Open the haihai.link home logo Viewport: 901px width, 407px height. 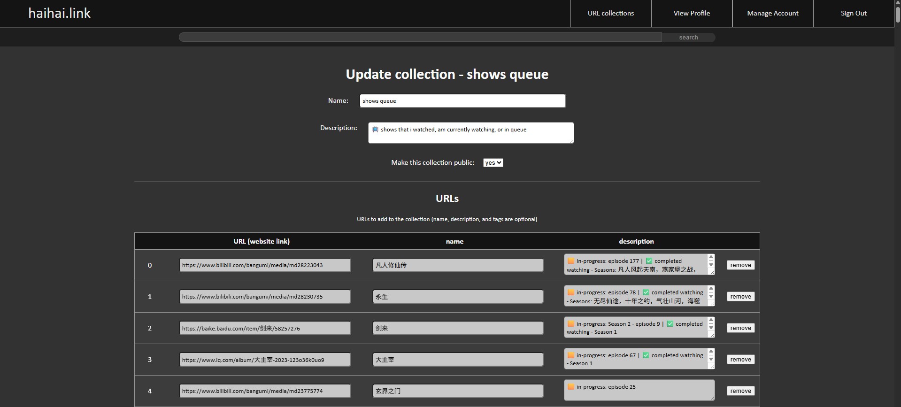click(60, 13)
